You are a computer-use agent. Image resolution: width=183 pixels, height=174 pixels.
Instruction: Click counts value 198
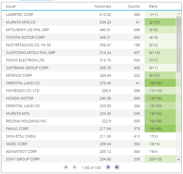point(137,45)
